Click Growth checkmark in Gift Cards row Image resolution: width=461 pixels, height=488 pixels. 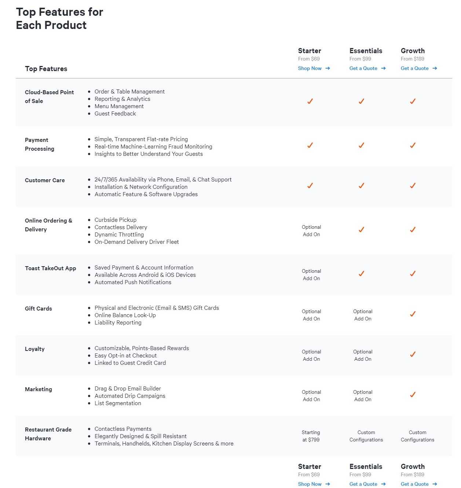(413, 314)
